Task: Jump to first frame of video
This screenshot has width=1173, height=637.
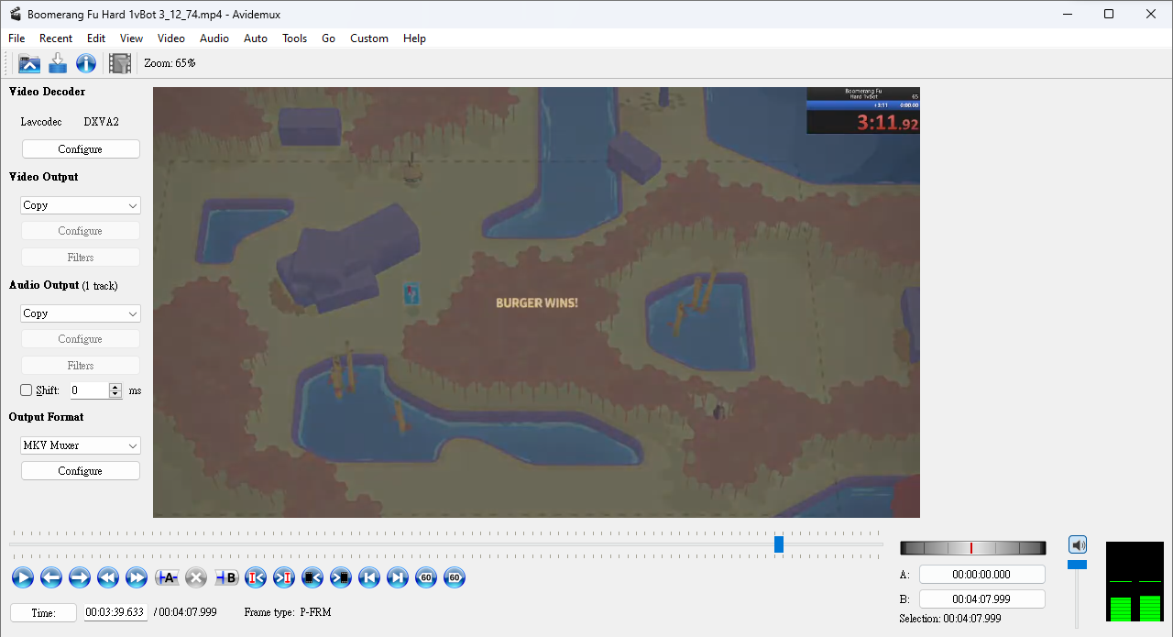Action: pyautogui.click(x=369, y=577)
